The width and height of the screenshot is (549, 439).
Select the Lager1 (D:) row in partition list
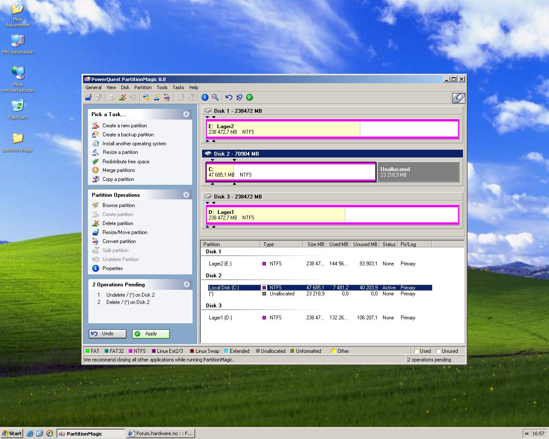tap(220, 318)
